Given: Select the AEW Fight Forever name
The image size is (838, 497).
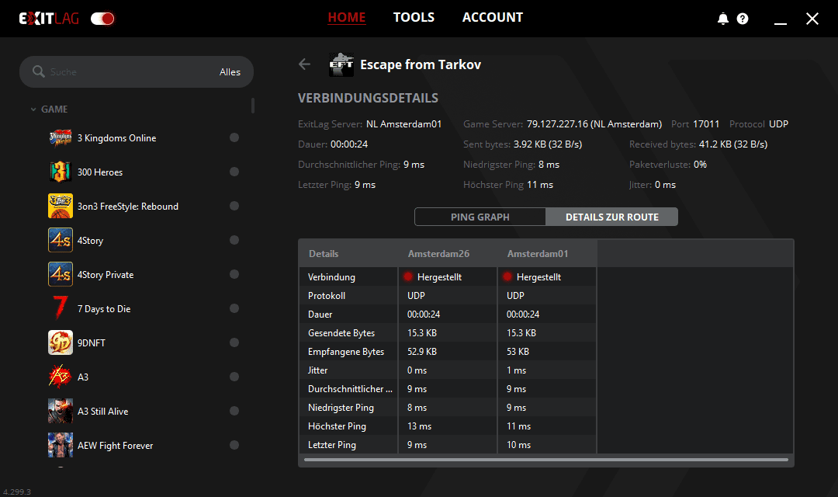Looking at the screenshot, I should 115,446.
